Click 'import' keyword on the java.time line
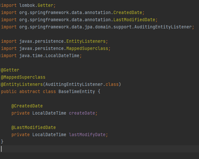Screen dimensions: 199x159 (9, 56)
